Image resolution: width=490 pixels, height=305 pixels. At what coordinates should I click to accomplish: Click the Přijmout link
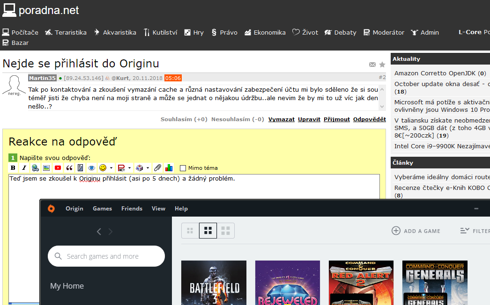click(x=336, y=119)
